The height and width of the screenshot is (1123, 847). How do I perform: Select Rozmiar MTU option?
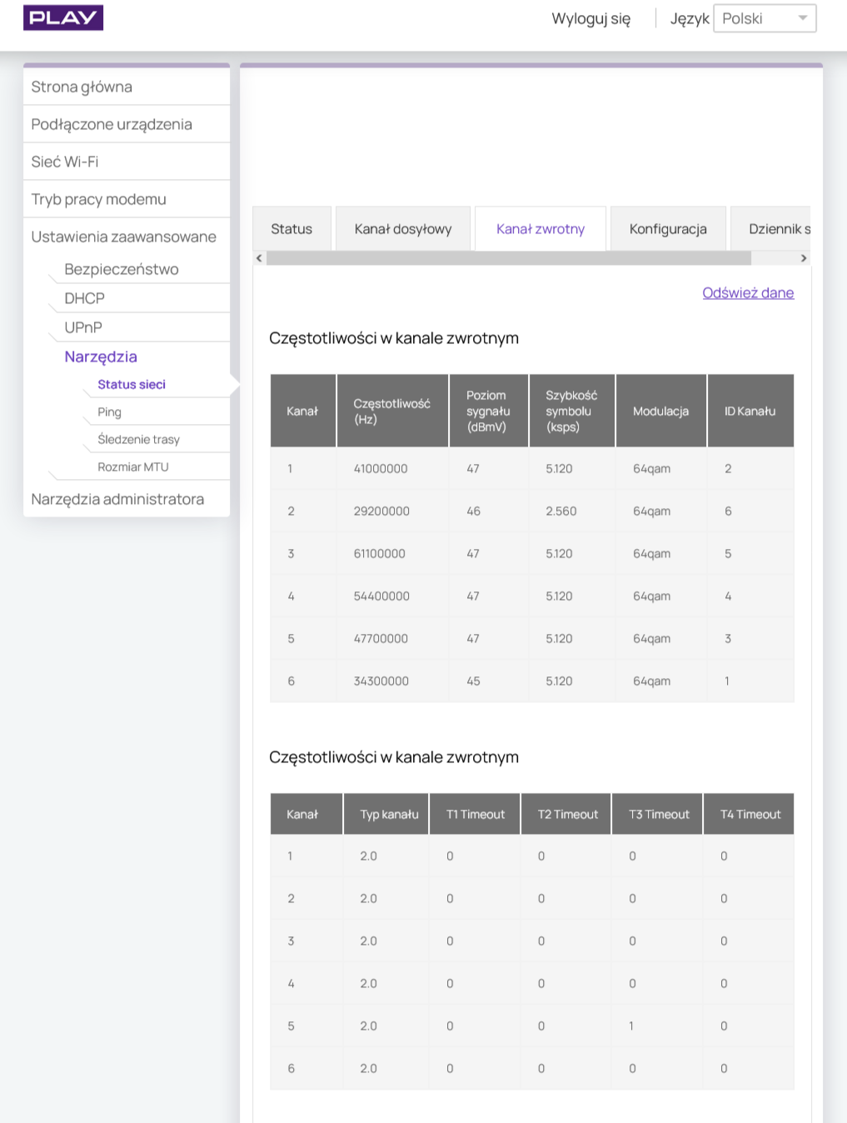pyautogui.click(x=133, y=467)
